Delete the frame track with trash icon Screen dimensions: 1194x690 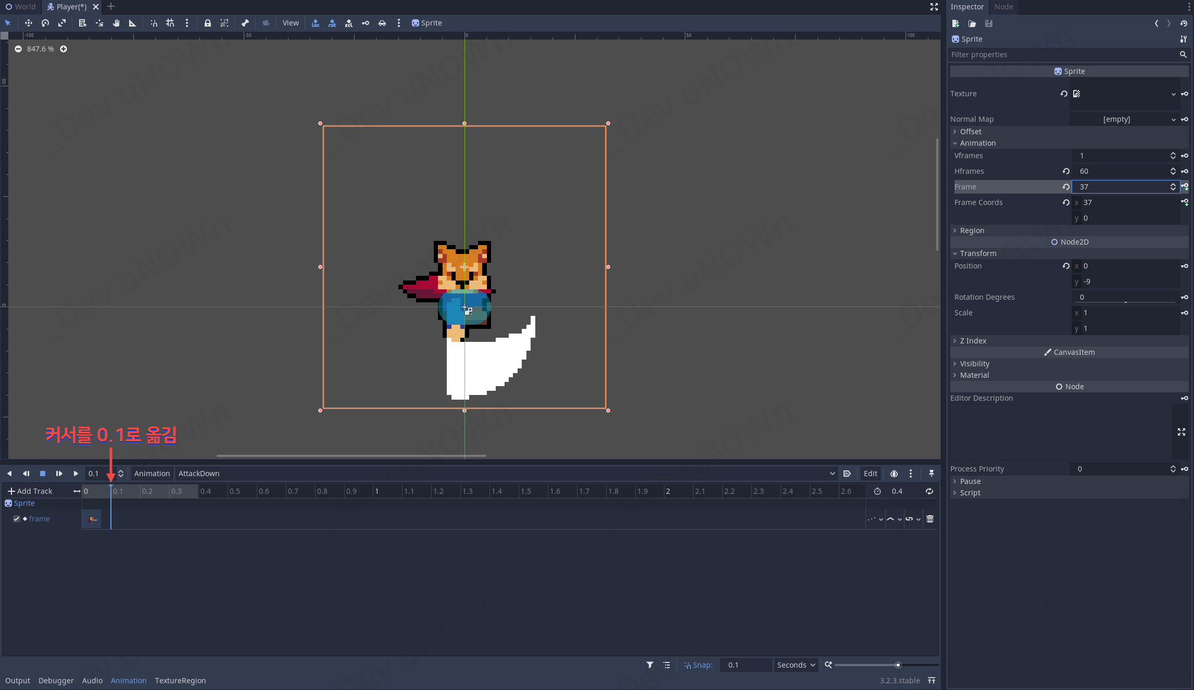[930, 519]
